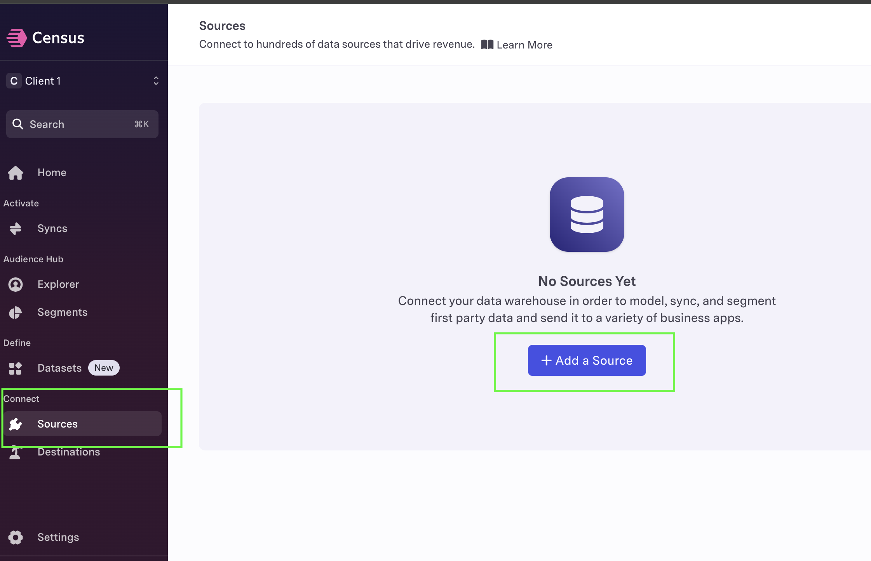Click the Census logo icon
Image resolution: width=871 pixels, height=561 pixels.
coord(17,38)
